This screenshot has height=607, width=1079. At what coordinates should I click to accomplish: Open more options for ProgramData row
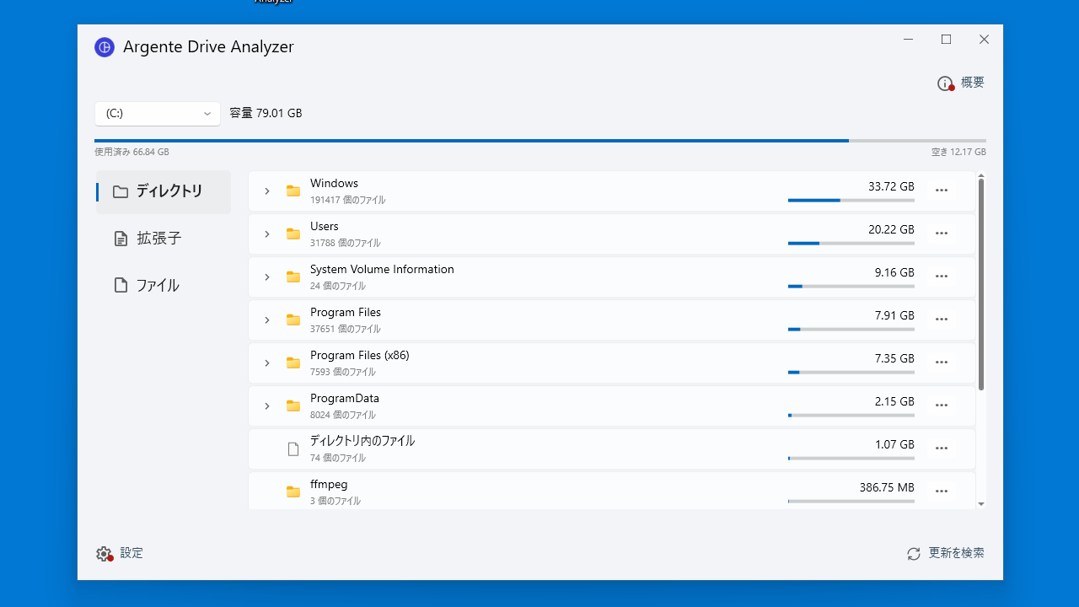click(x=942, y=406)
